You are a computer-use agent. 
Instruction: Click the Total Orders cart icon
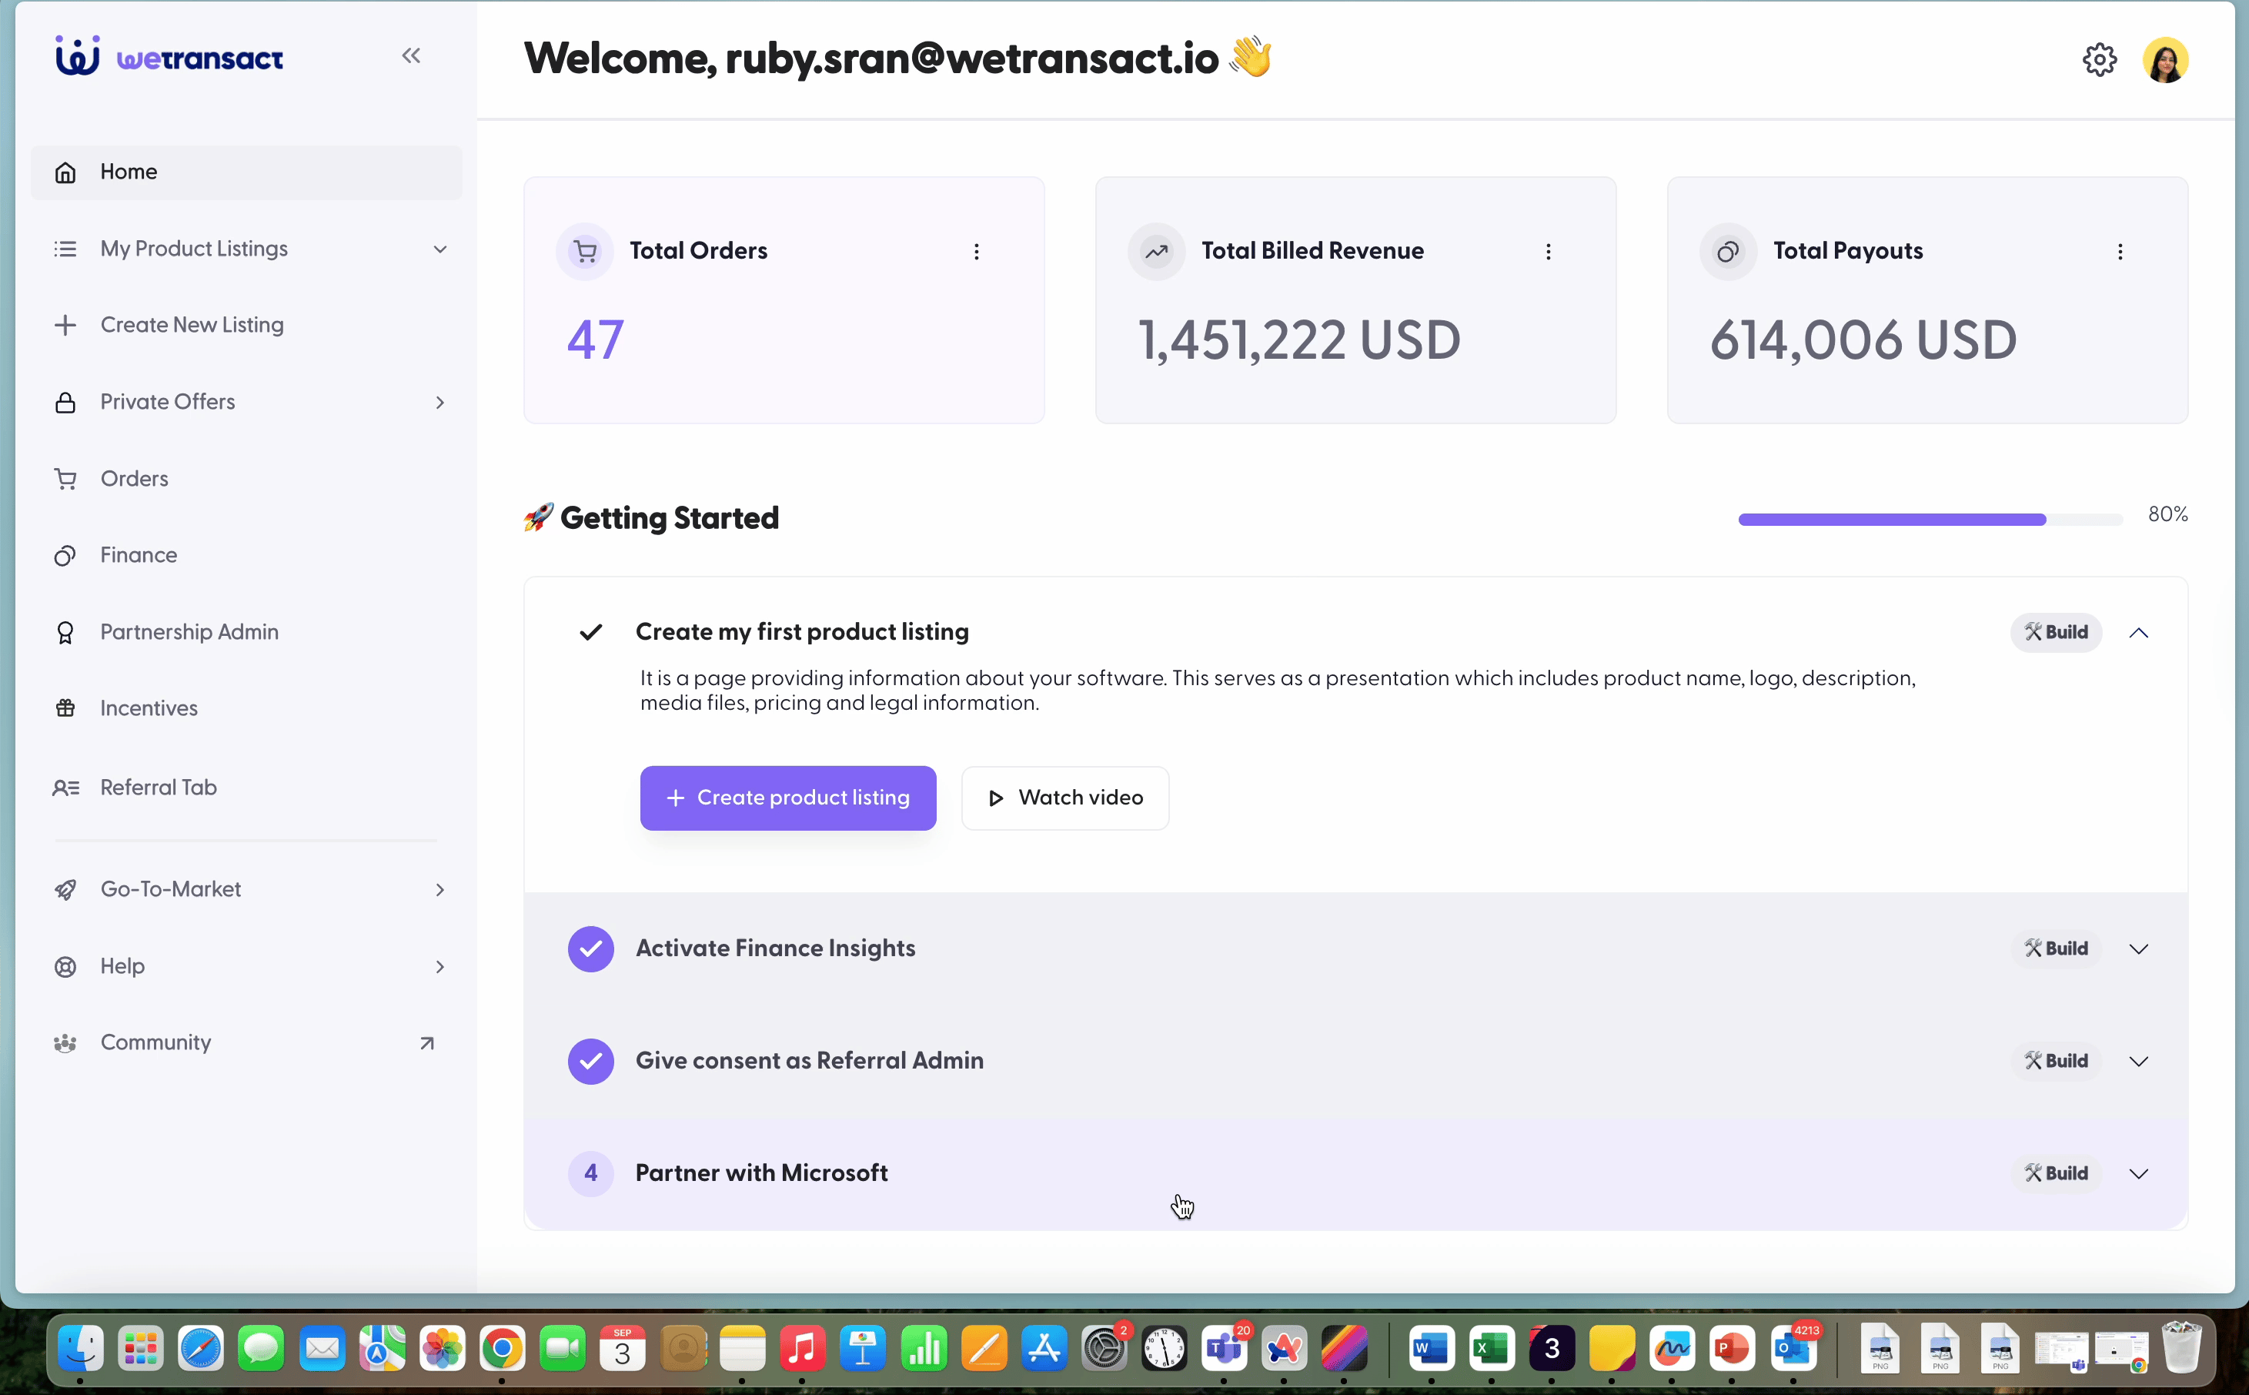(585, 251)
